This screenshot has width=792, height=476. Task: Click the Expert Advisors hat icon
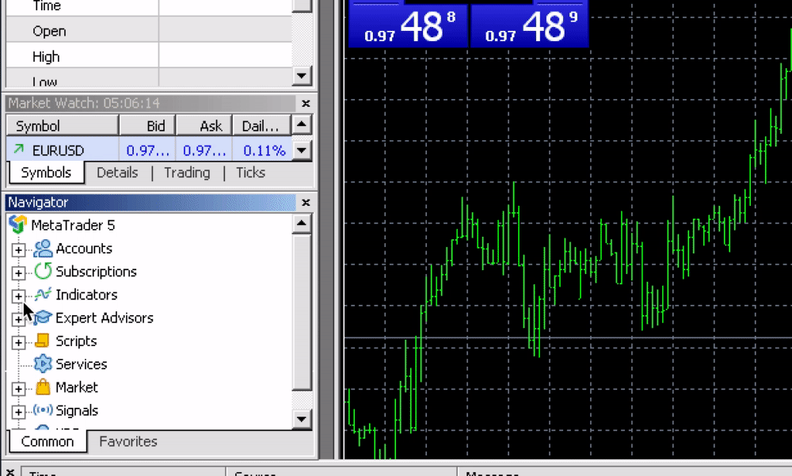43,318
